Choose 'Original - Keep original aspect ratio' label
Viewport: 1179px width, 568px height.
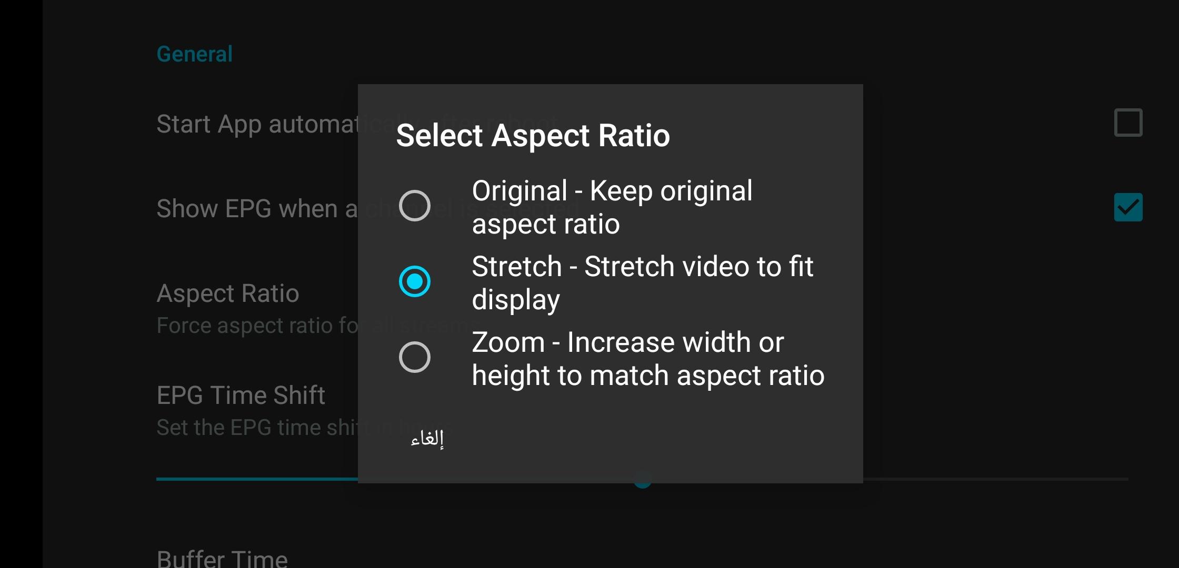(x=612, y=207)
